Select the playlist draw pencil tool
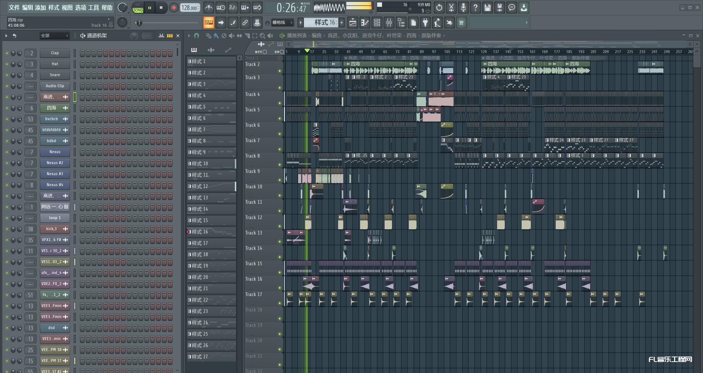The image size is (703, 373). click(208, 36)
